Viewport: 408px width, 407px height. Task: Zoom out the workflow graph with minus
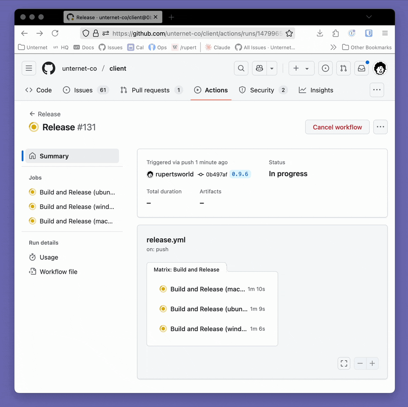click(360, 364)
